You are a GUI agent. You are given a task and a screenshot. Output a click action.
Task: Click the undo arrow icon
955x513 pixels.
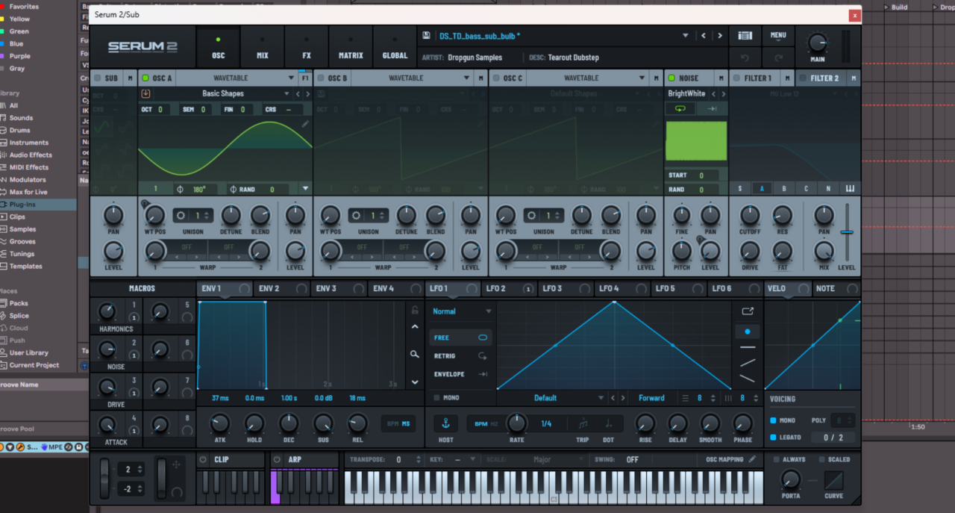(x=745, y=57)
